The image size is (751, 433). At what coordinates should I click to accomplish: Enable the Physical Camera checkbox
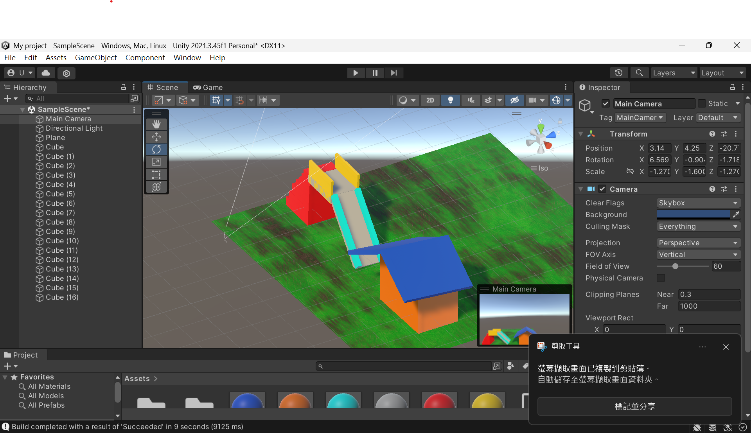661,278
